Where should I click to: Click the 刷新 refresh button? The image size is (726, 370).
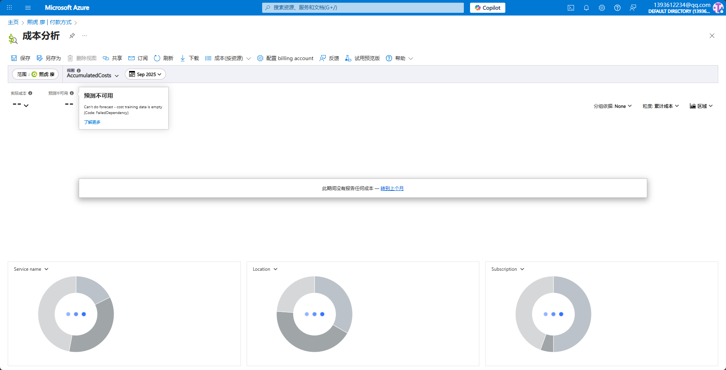[x=164, y=58]
